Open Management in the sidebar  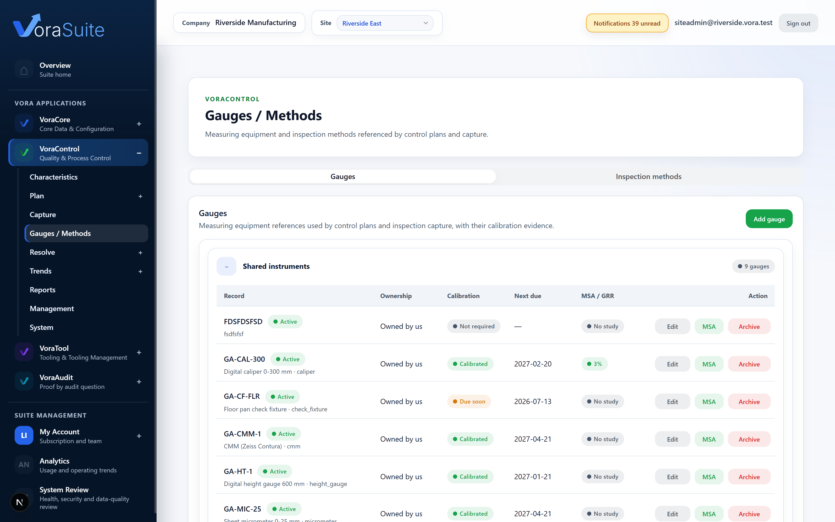(86, 309)
